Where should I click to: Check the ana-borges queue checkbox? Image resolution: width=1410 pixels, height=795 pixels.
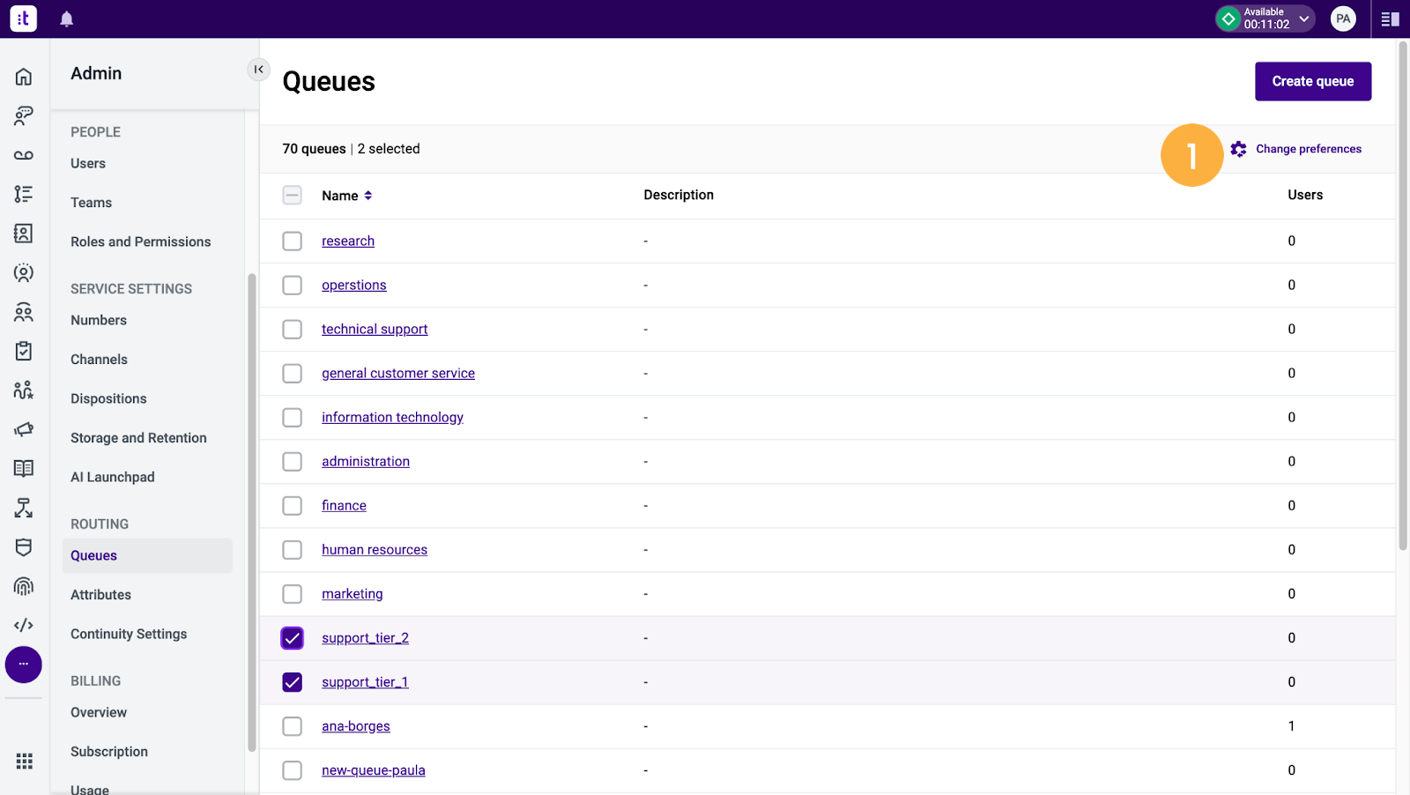(x=293, y=726)
